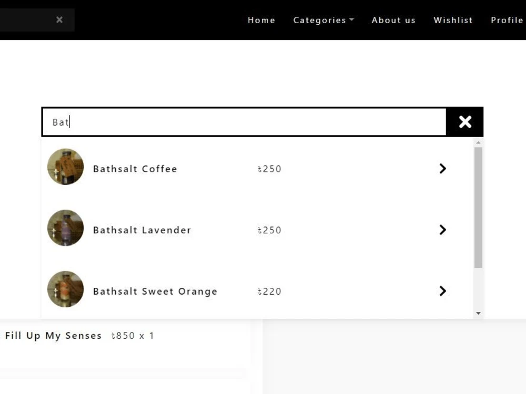Screen dimensions: 526x394
Task: Open Bathsalt Sweet Orange via its right arrow
Action: click(442, 291)
